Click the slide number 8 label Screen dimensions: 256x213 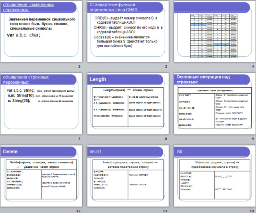(166, 139)
